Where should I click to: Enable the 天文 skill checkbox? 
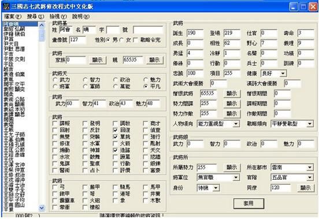(146, 150)
